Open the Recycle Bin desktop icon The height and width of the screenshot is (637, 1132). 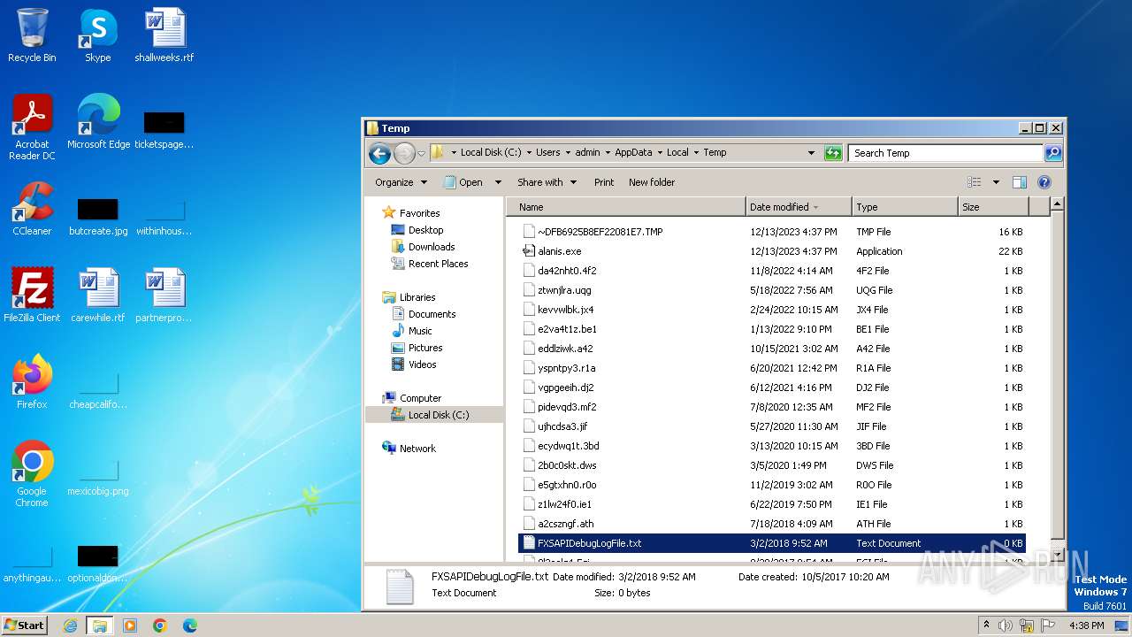[32, 35]
